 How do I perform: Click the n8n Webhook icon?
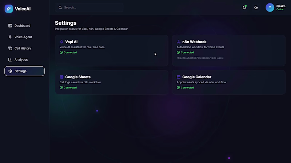(x=179, y=42)
